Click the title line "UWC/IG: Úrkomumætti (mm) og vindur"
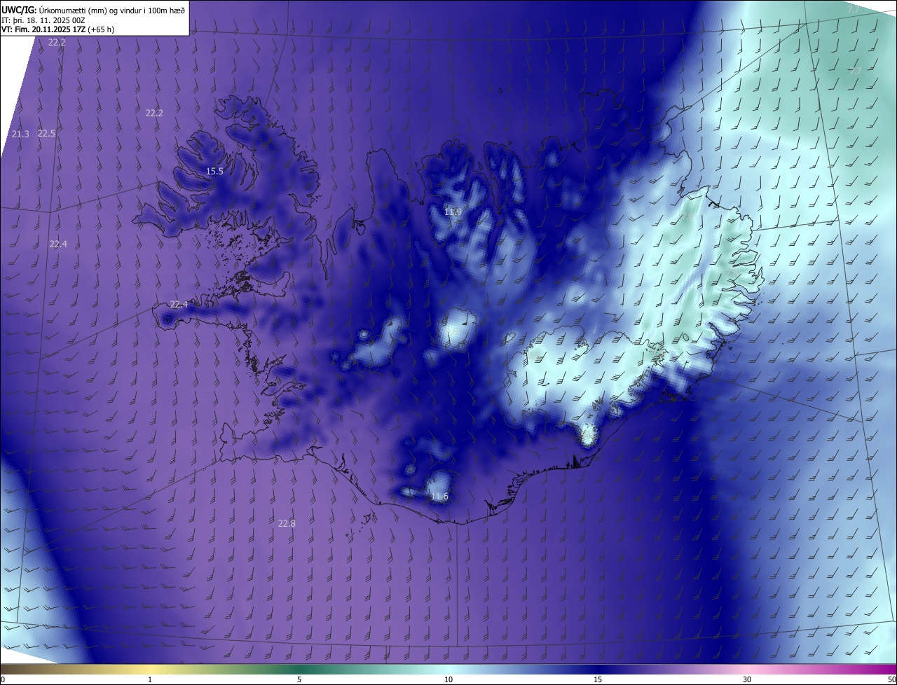897x685 pixels. point(93,10)
